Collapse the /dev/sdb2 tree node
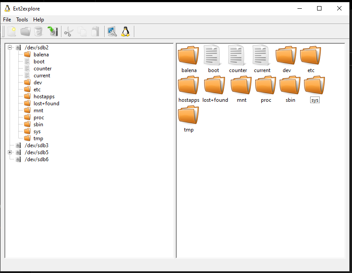352x273 pixels. [x=10, y=48]
